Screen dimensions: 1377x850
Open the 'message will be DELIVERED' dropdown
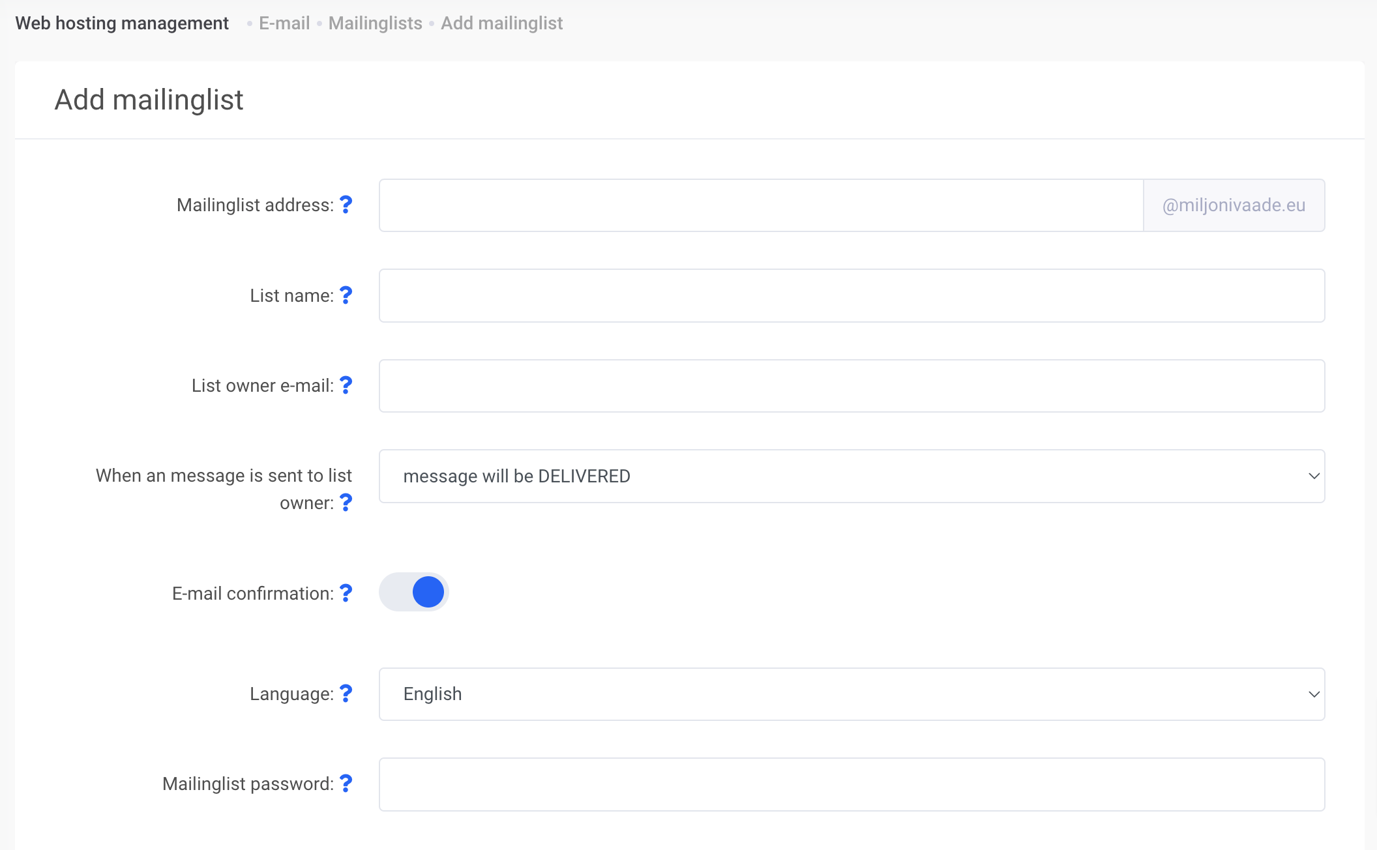pos(851,476)
